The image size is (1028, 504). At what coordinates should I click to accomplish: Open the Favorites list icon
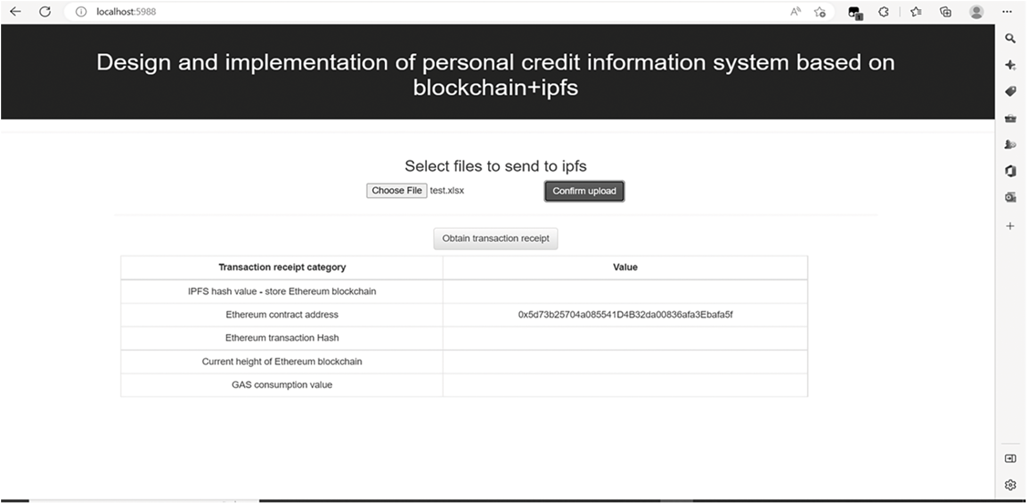pyautogui.click(x=916, y=12)
